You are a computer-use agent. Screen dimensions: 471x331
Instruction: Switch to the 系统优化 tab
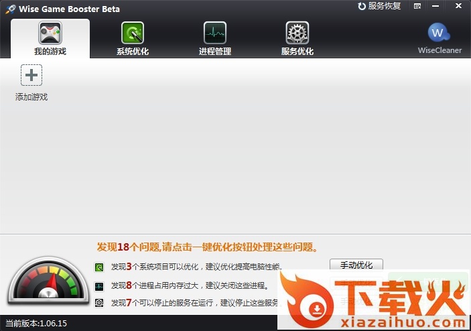coord(133,38)
